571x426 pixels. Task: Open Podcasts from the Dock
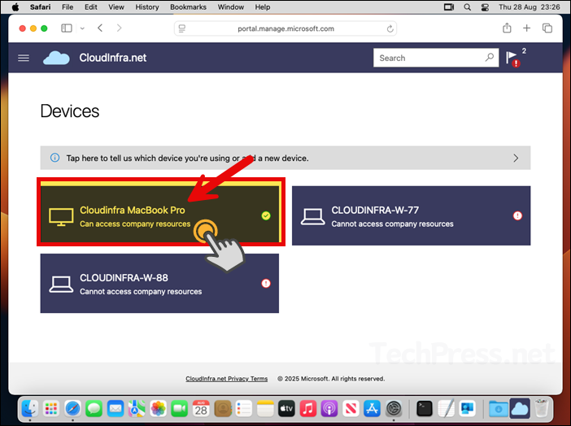click(x=329, y=409)
